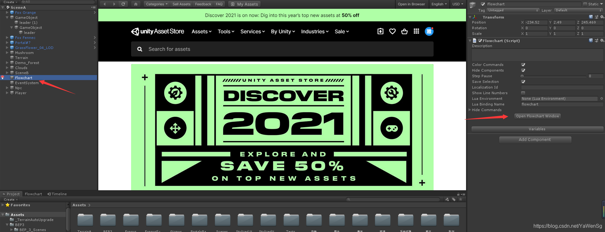Screen dimensions: 605x232
Task: Expand the Services menu in Asset Store
Action: (253, 31)
